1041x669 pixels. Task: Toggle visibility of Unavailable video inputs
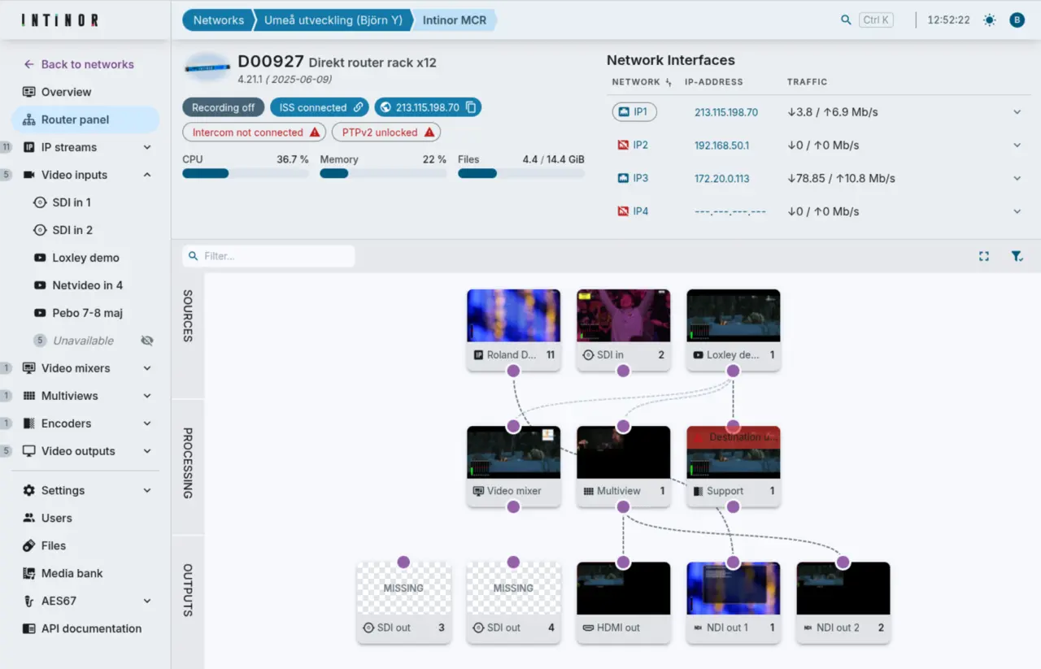pyautogui.click(x=146, y=341)
